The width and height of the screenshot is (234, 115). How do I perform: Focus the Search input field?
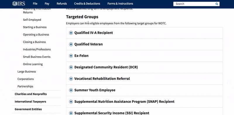[194, 4]
